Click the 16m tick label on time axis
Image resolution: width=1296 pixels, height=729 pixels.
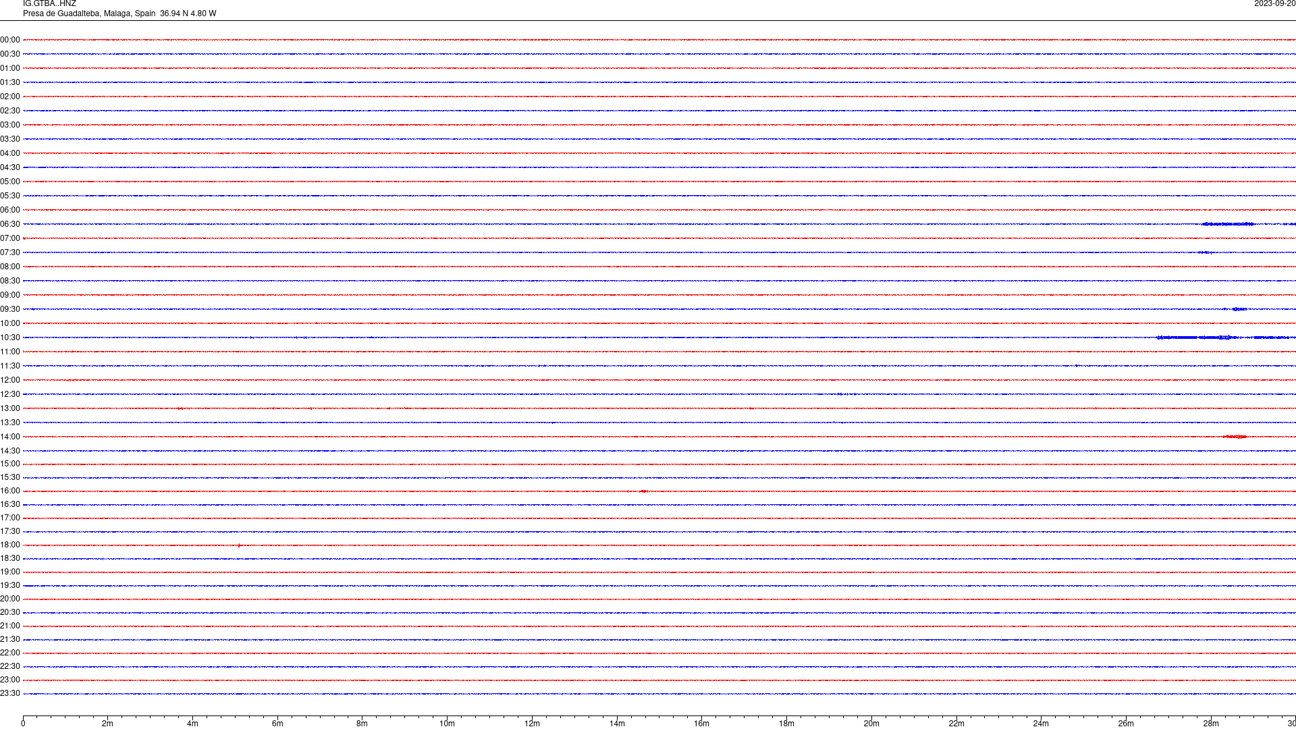click(x=701, y=724)
